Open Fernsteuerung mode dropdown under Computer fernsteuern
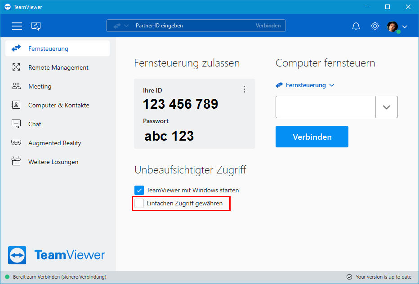 coord(305,85)
